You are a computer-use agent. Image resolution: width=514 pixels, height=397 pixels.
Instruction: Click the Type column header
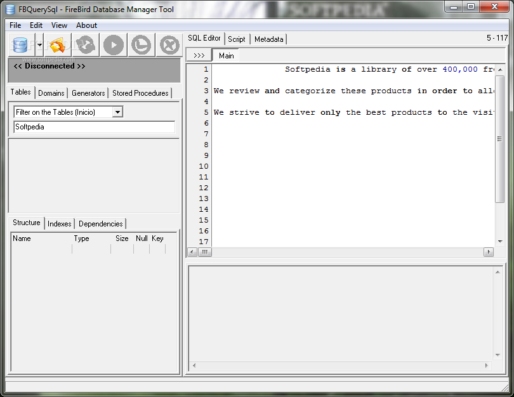91,239
